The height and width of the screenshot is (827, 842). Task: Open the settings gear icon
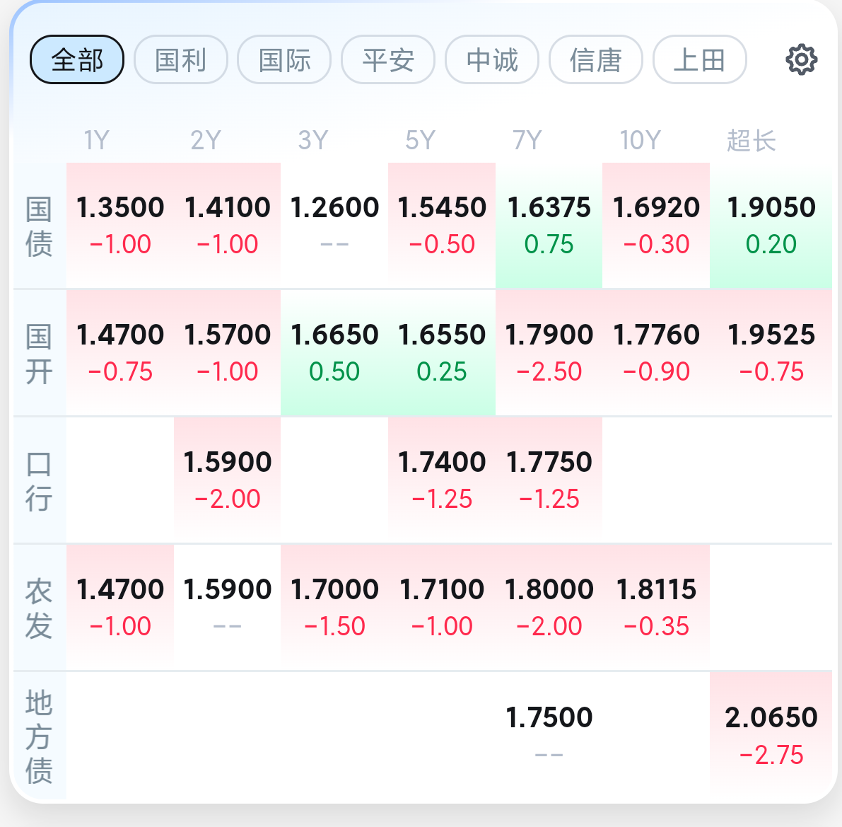point(801,59)
